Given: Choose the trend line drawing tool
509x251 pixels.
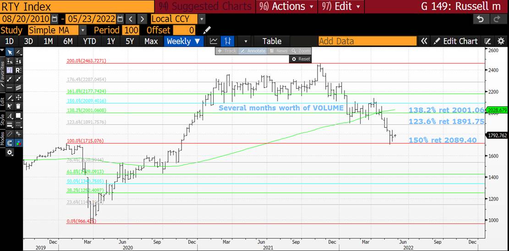Looking at the screenshot, I should coord(18,52).
